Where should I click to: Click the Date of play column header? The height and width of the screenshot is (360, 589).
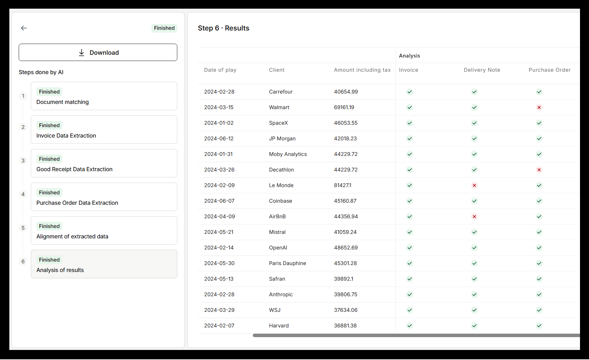(x=220, y=70)
